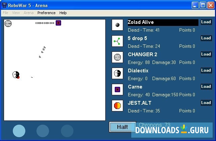The height and width of the screenshot is (141, 216).
Task: Click the darkest circle below the arena
Action: 67,131
